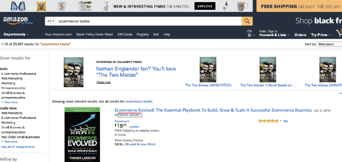Click the Ecommerce Evolved book title
The width and height of the screenshot is (342, 162).
(213, 110)
